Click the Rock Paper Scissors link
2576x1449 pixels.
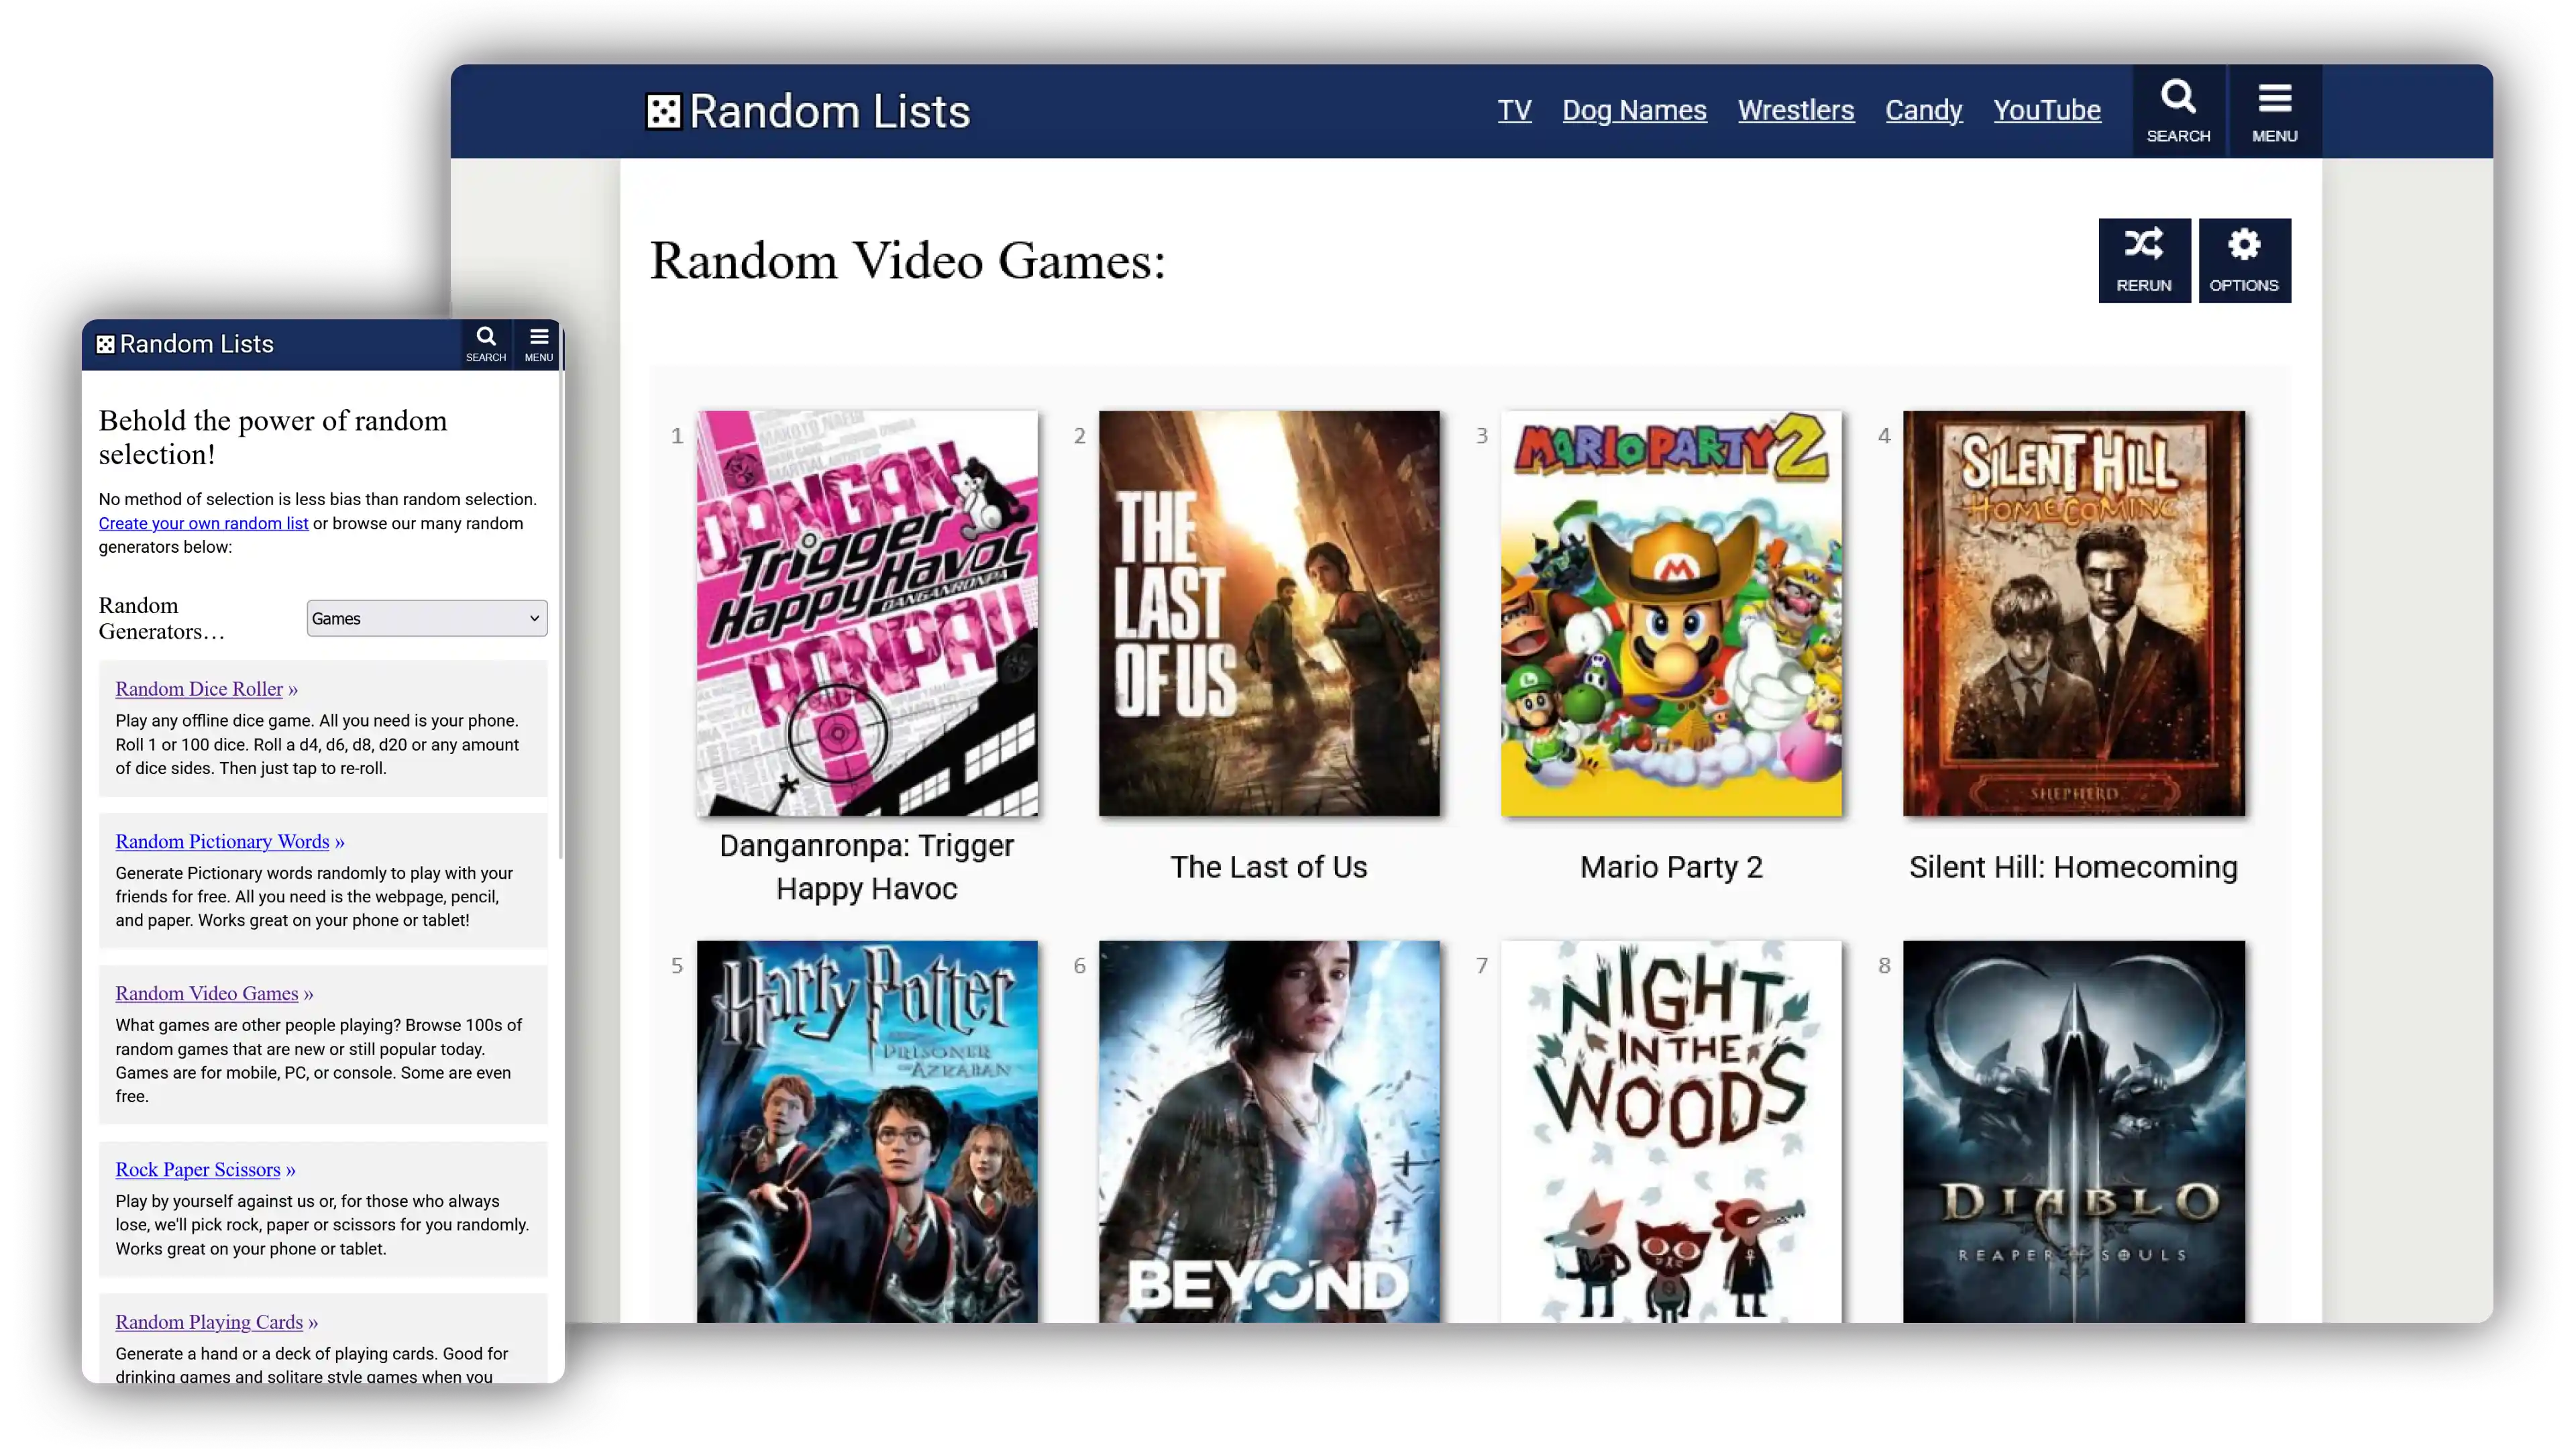(x=198, y=1169)
